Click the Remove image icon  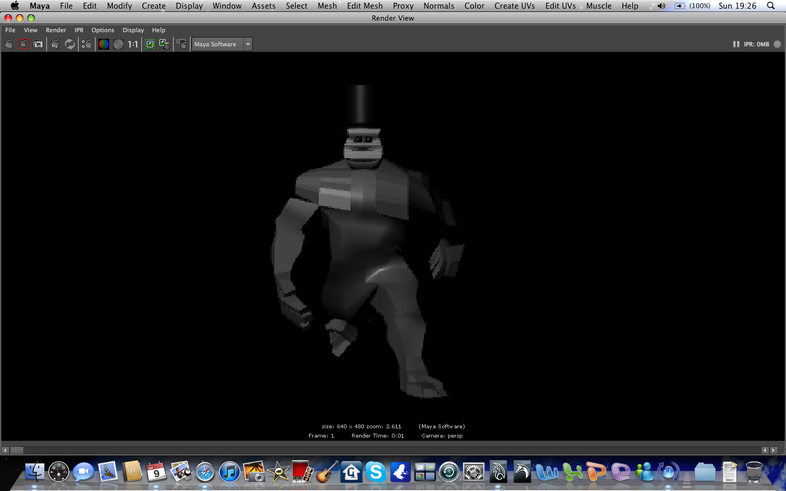point(164,44)
